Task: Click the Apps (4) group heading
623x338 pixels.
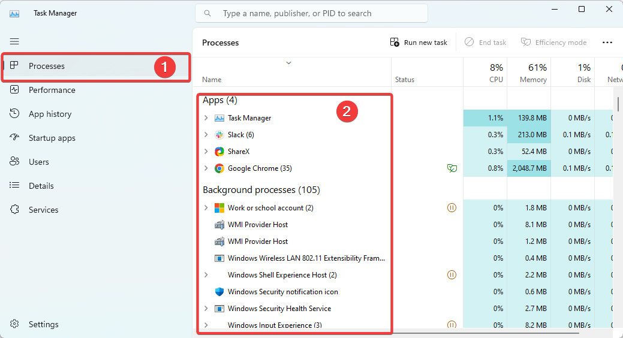Action: (219, 100)
